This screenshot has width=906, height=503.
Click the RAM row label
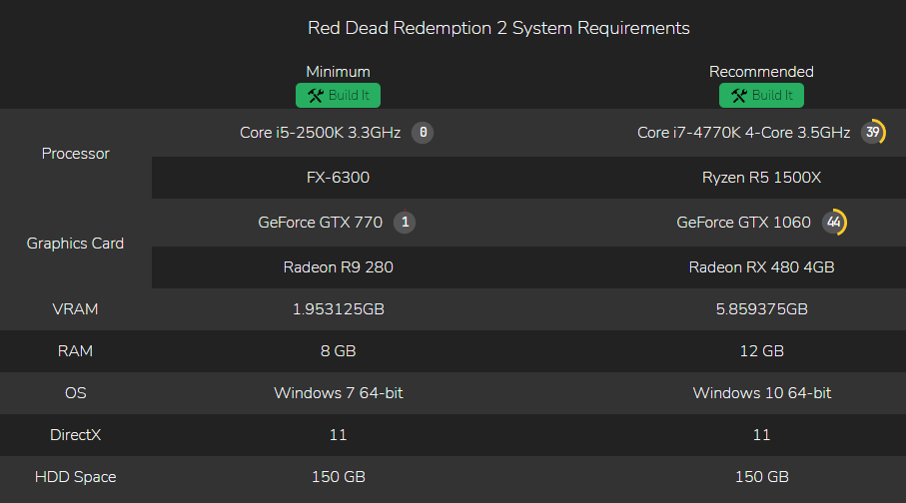point(75,351)
